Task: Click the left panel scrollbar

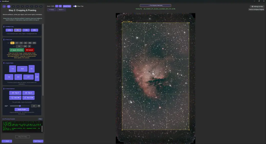Action: coord(43,60)
